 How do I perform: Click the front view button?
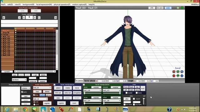tap(126, 87)
